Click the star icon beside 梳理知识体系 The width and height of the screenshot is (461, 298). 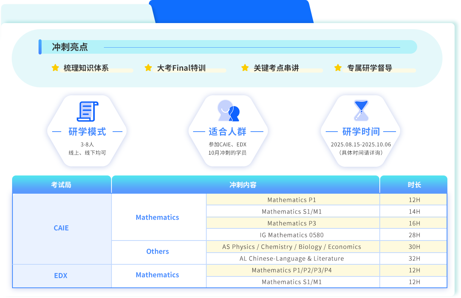[x=56, y=68]
